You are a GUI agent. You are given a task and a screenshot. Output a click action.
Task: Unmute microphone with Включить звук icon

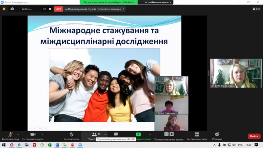coord(11,135)
